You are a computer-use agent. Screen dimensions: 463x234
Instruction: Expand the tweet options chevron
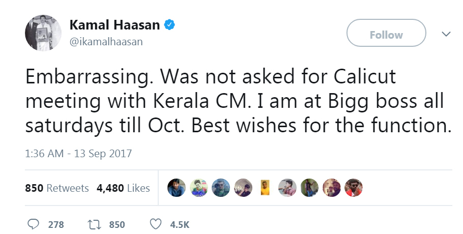(x=446, y=34)
